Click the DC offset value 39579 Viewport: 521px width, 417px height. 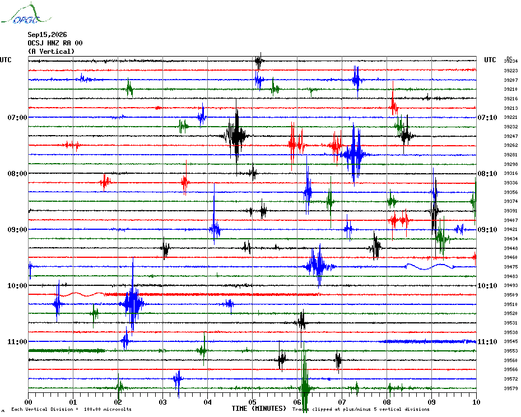(x=511, y=388)
